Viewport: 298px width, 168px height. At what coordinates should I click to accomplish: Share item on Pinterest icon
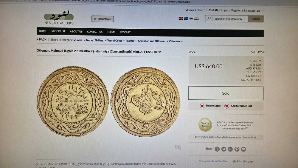point(237,149)
